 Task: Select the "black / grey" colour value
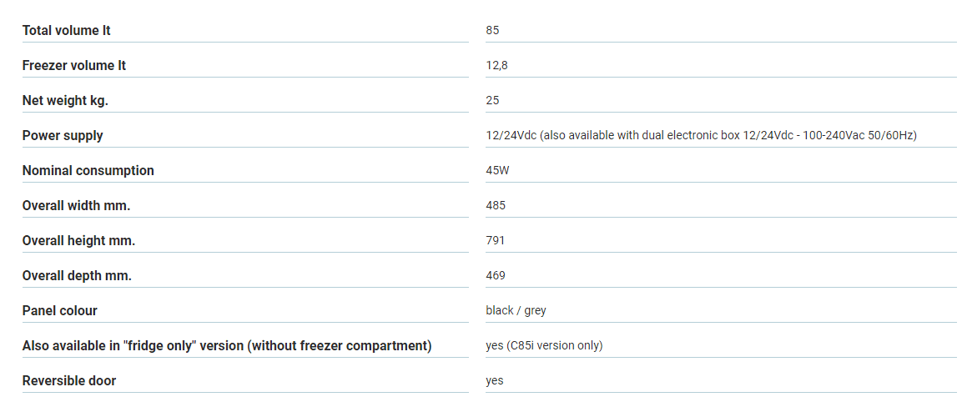(516, 311)
